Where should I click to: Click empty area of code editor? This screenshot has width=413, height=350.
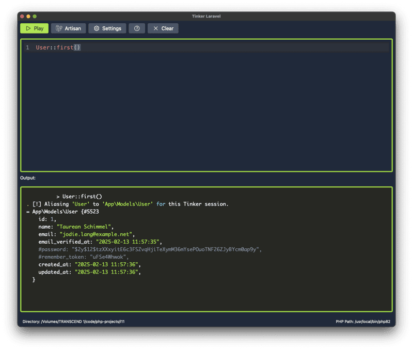tap(206, 114)
